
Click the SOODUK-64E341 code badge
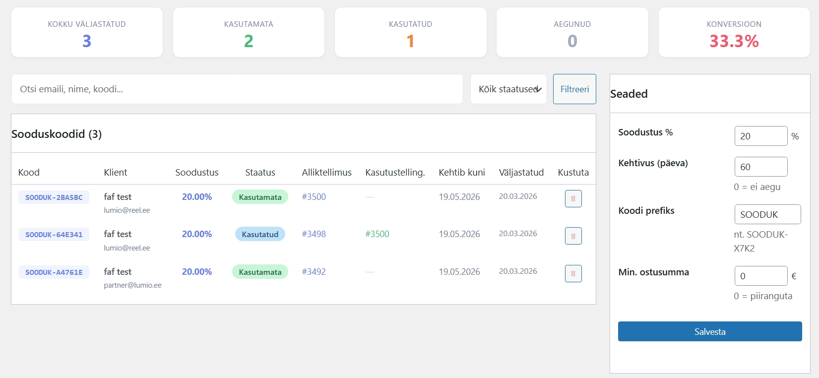[x=54, y=235]
